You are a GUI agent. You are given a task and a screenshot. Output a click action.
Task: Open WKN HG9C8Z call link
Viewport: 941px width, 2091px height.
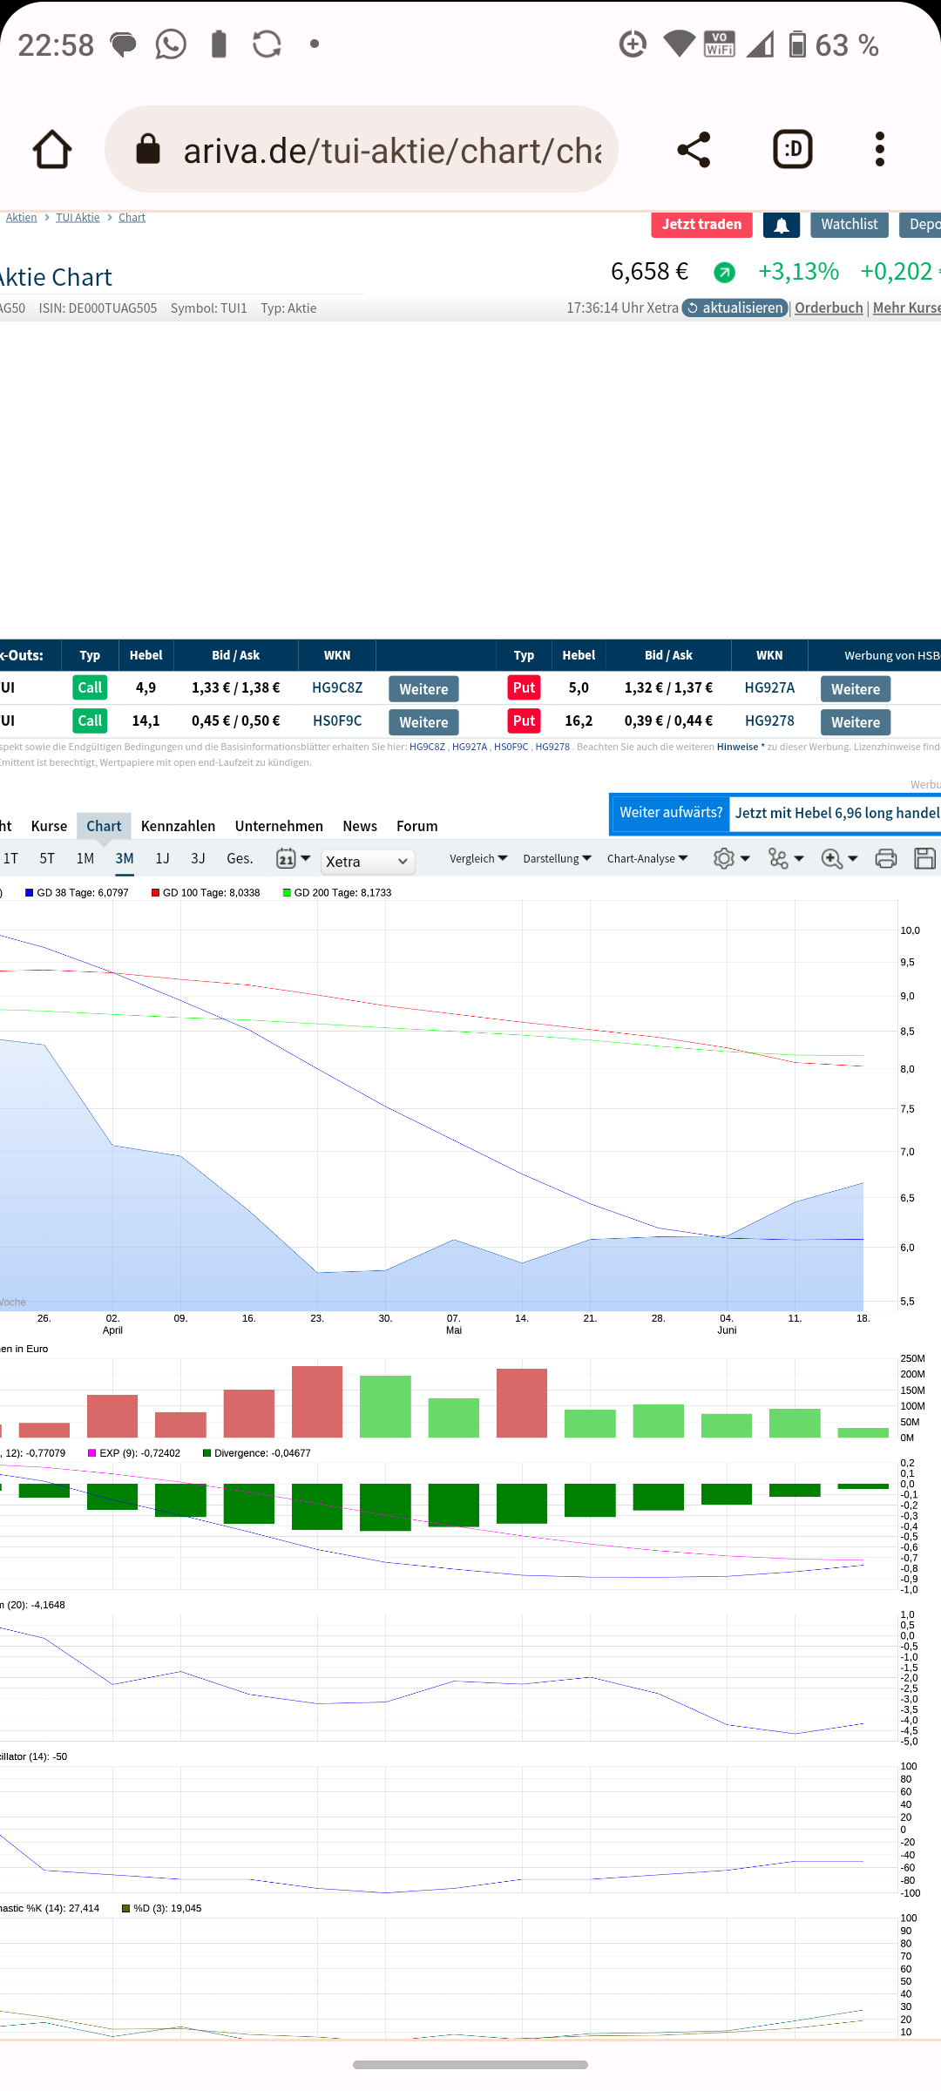point(337,687)
